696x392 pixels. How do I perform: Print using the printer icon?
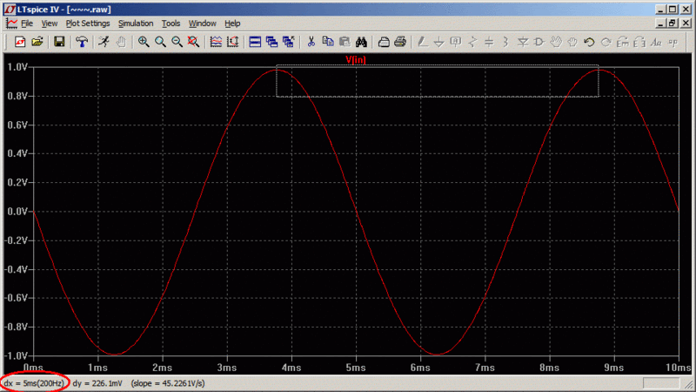[x=400, y=41]
